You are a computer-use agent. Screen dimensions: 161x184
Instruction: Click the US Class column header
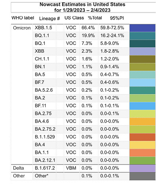coord(74,18)
